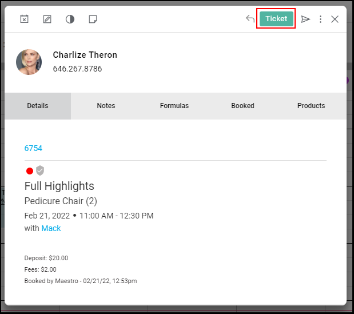Close the appointment details dialog
The image size is (354, 314).
335,19
